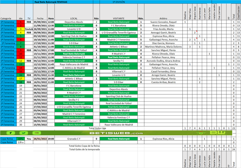Click the league total goals value '23'

pyautogui.click(x=234, y=128)
